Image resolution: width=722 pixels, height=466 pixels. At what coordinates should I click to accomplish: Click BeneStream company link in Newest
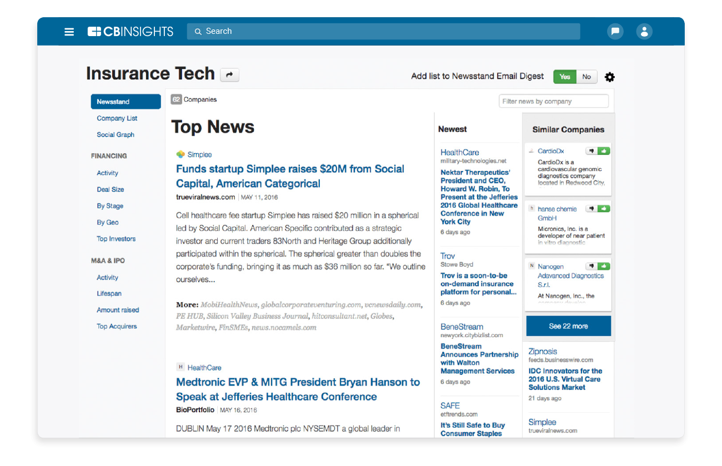click(462, 327)
